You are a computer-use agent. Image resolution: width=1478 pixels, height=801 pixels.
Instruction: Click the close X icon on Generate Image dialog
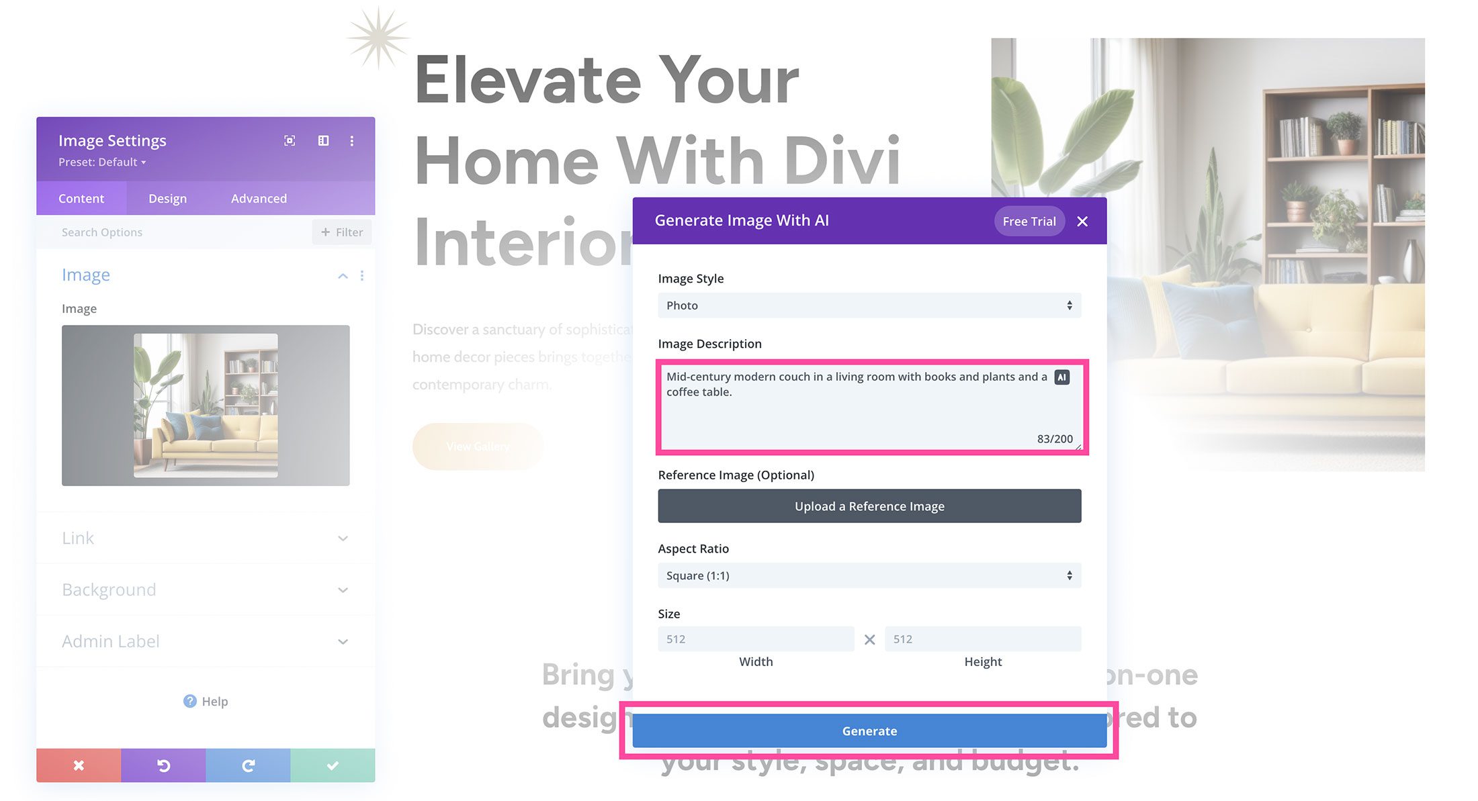[x=1082, y=221]
